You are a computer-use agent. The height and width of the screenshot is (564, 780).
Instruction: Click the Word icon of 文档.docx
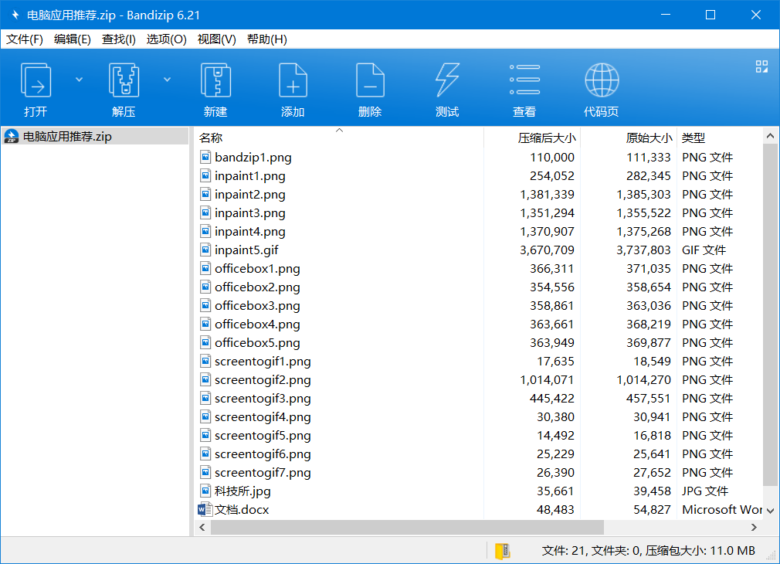point(205,509)
